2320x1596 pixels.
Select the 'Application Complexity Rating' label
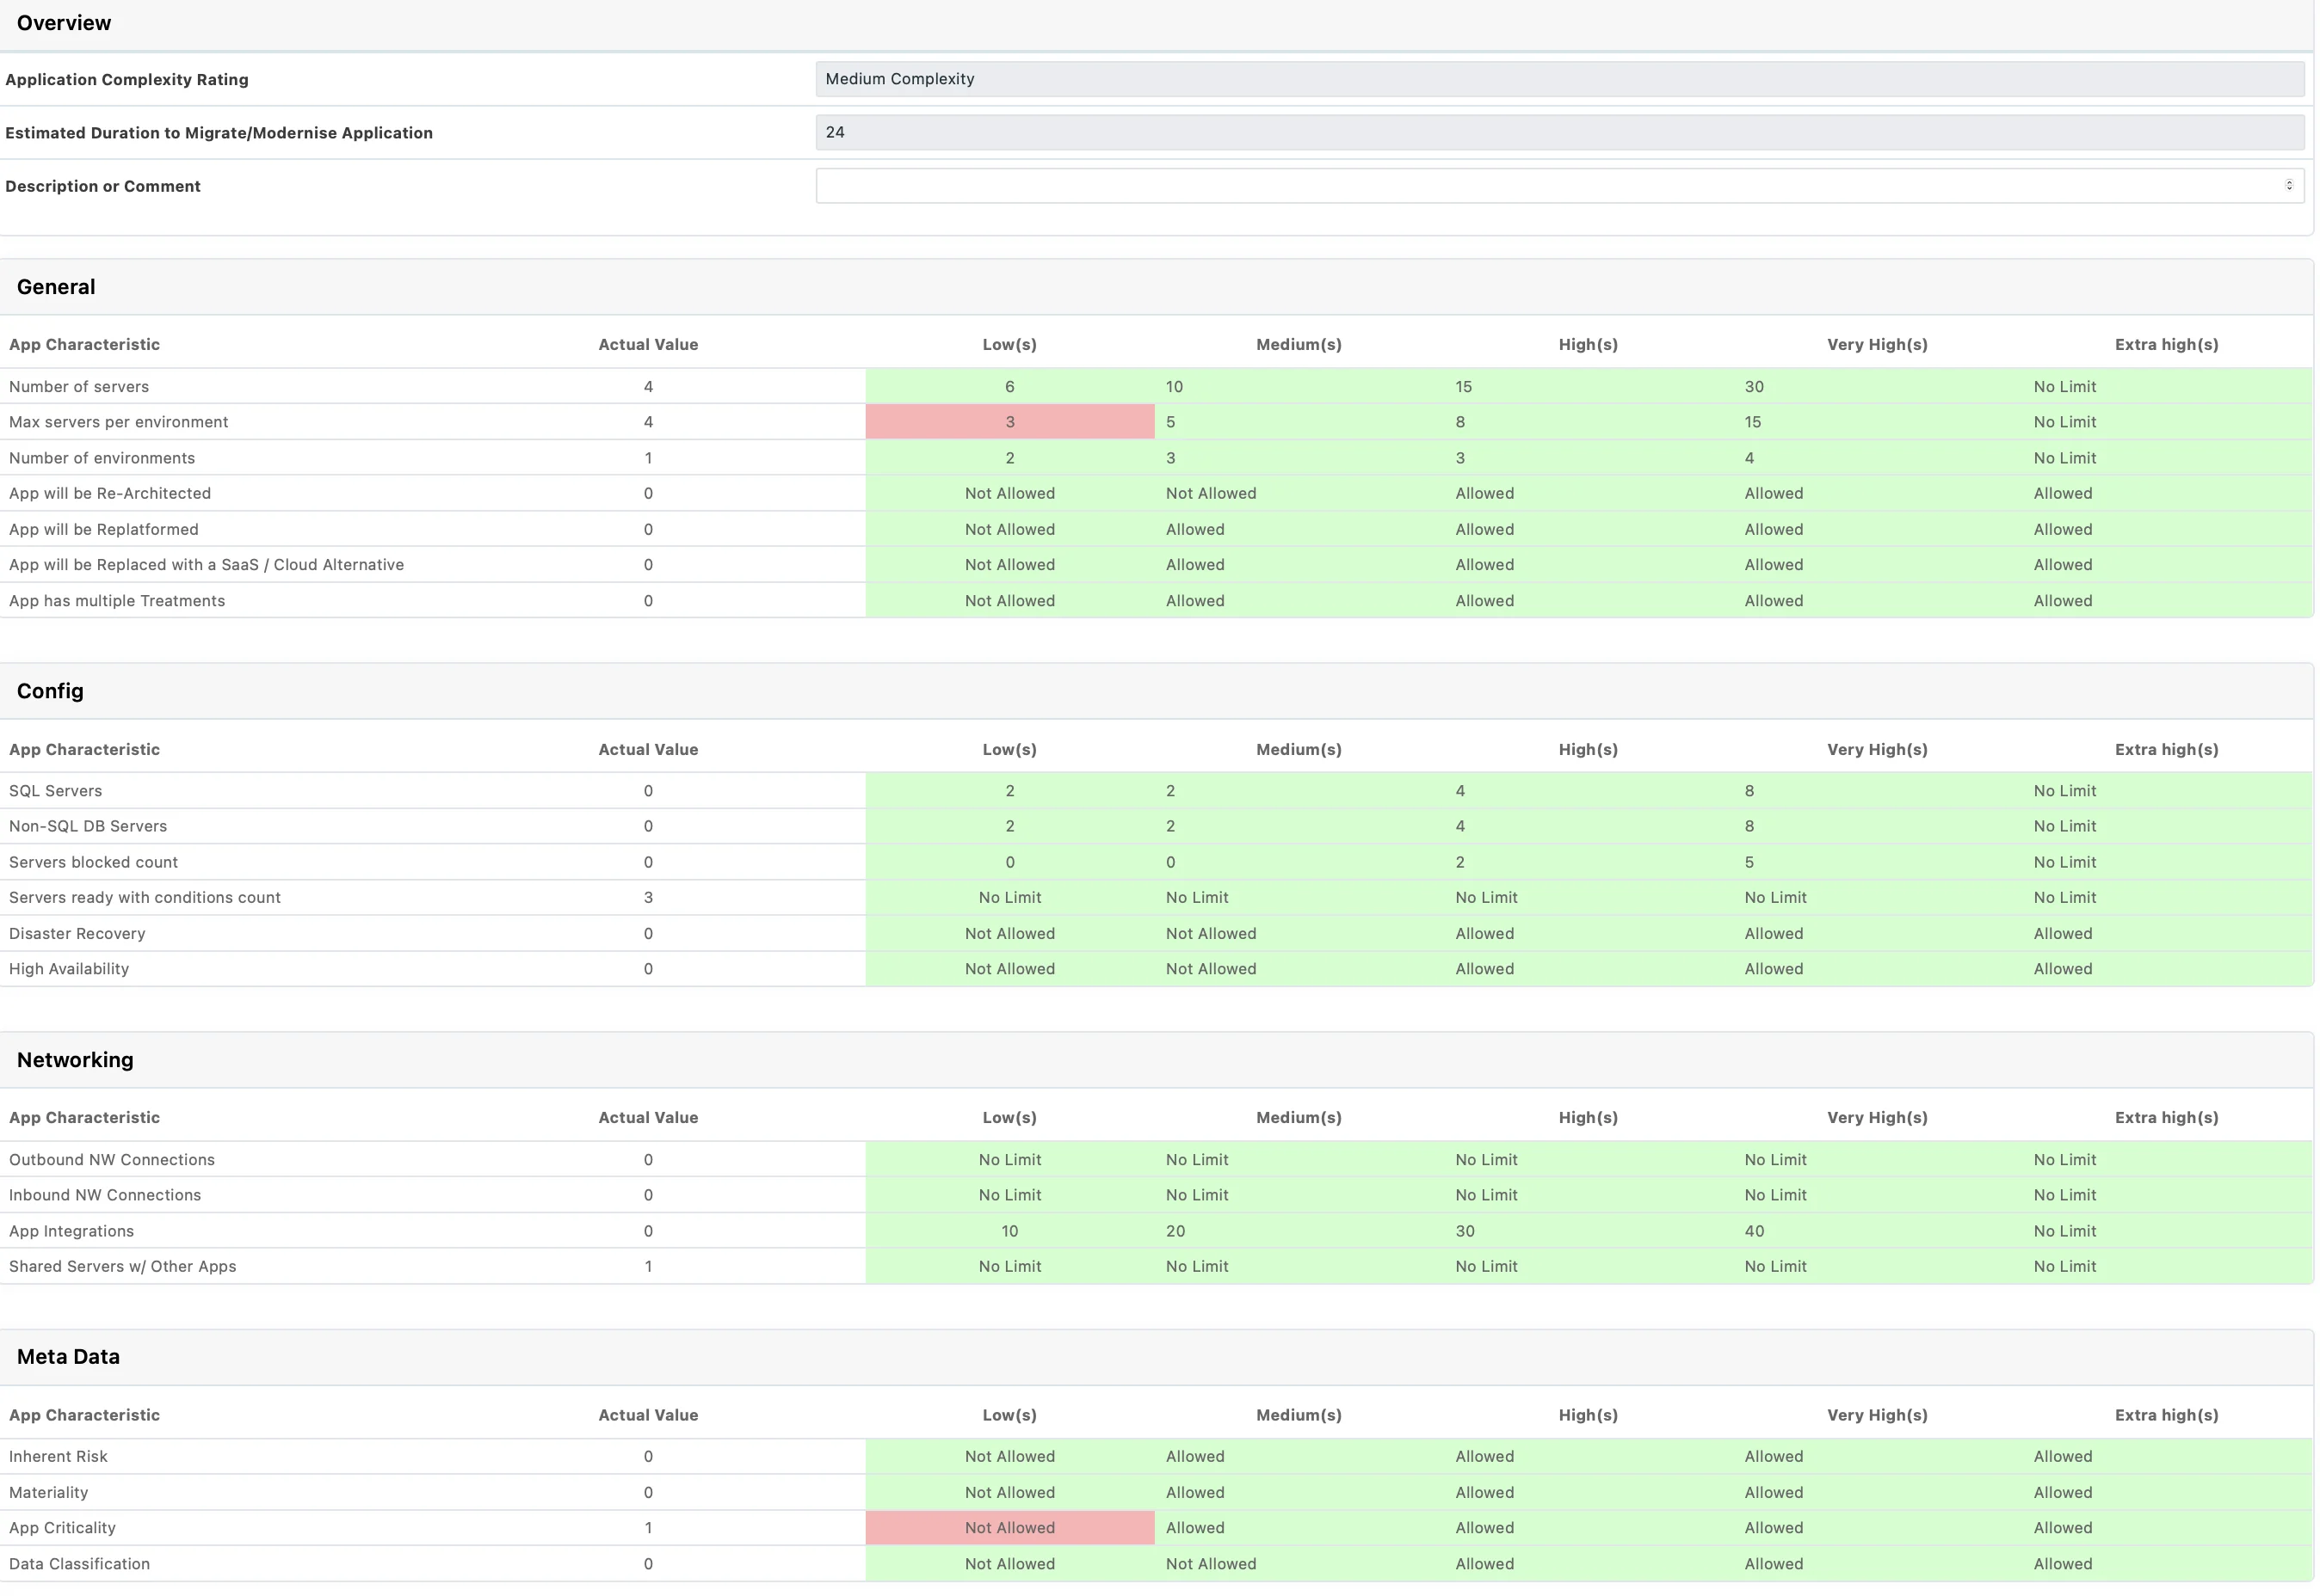(x=127, y=80)
